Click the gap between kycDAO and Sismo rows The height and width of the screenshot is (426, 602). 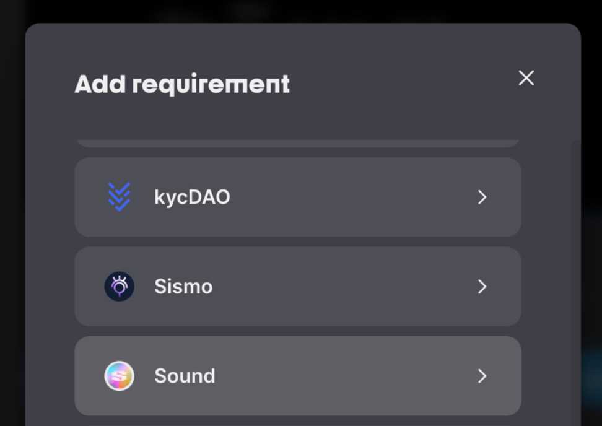pos(297,241)
